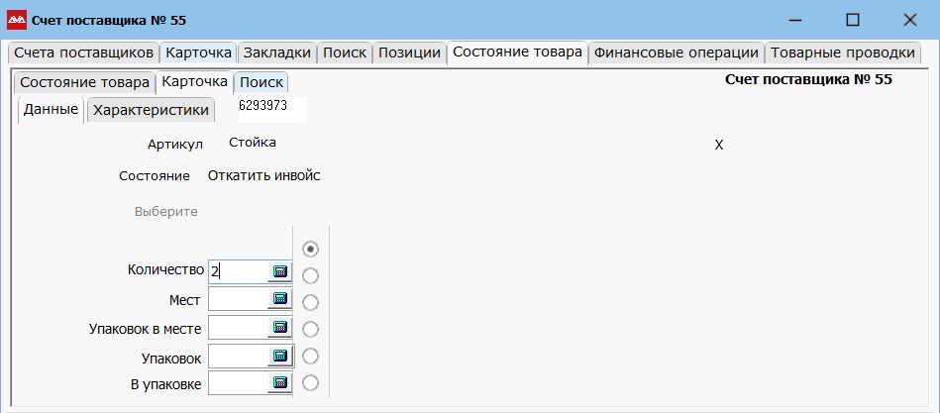
Task: Click the red application logo icon
Action: [16, 20]
